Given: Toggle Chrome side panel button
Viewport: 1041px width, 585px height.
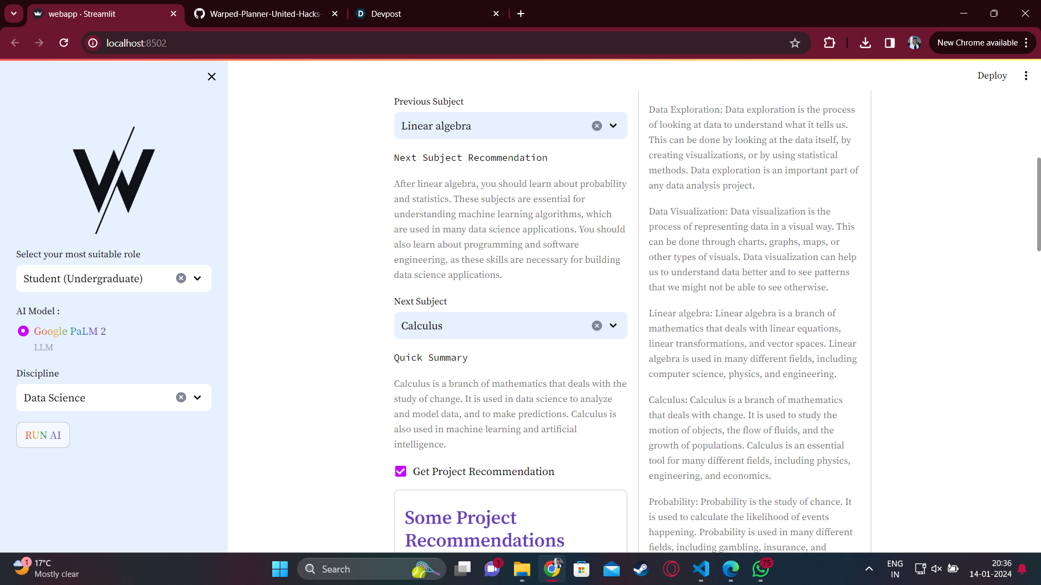Looking at the screenshot, I should [890, 43].
